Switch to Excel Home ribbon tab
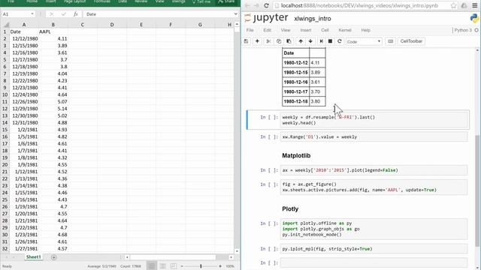The height and width of the screenshot is (270, 481). point(32,1)
